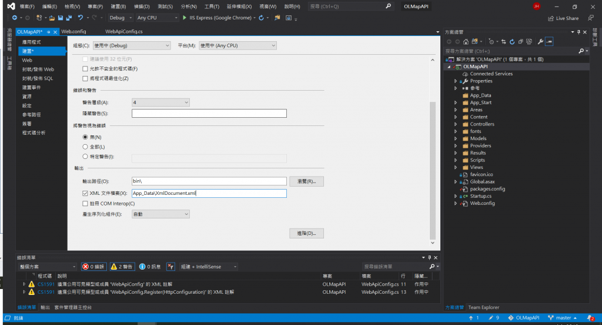Open the Debug (偵錯) menu
602x325 pixels.
pos(142,6)
